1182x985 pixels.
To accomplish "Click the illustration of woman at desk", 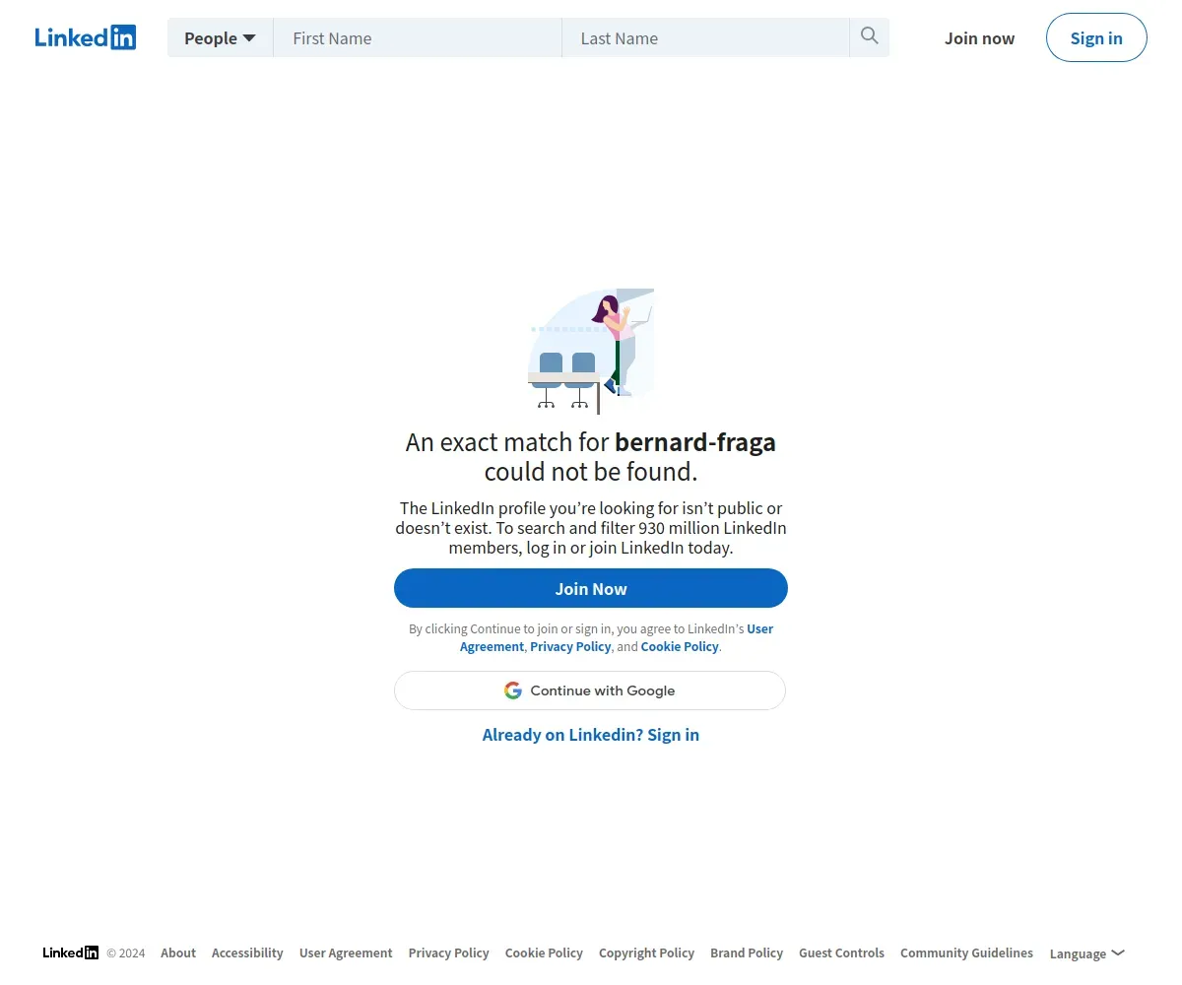I will pos(591,351).
